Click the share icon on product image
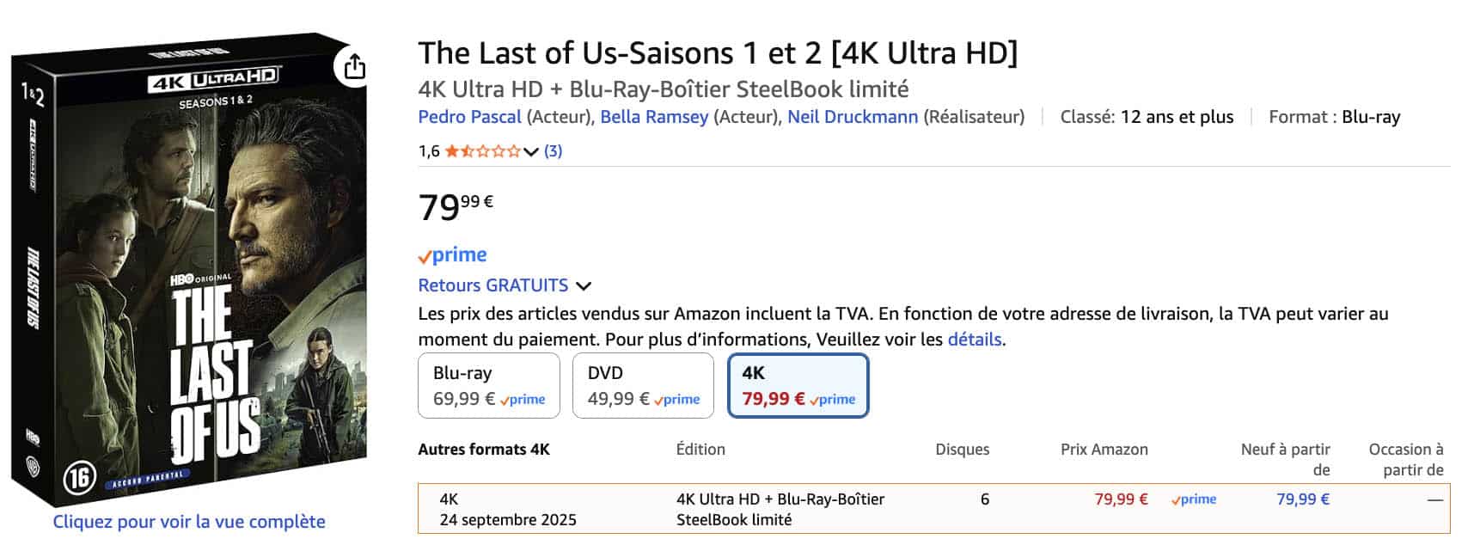Image resolution: width=1468 pixels, height=545 pixels. coord(354,66)
